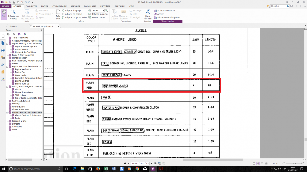The image size is (307, 172).
Task: Open the Radiators & Grille bookmark
Action: pyautogui.click(x=19, y=121)
